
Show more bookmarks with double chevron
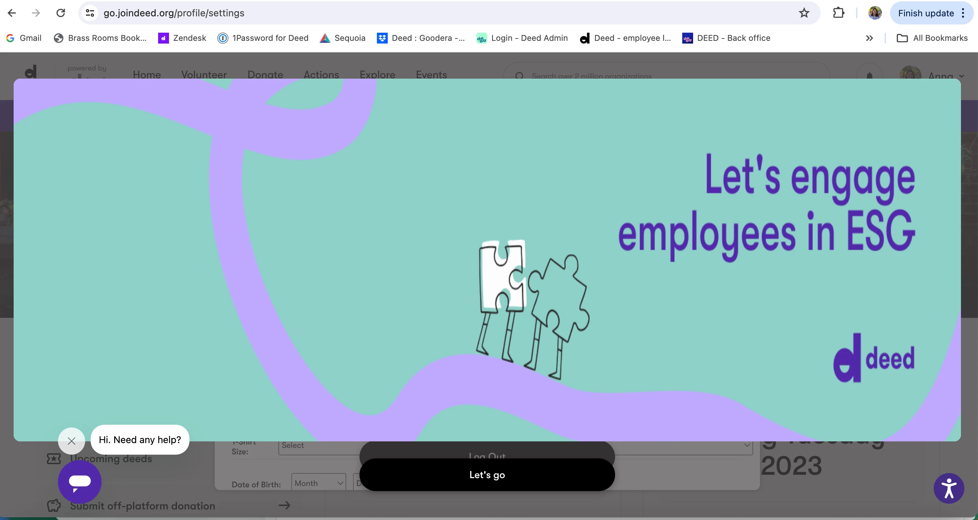click(x=869, y=38)
